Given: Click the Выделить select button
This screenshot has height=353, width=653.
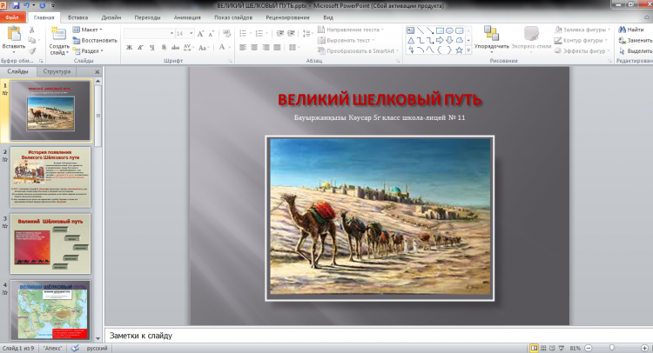Looking at the screenshot, I should (x=635, y=50).
